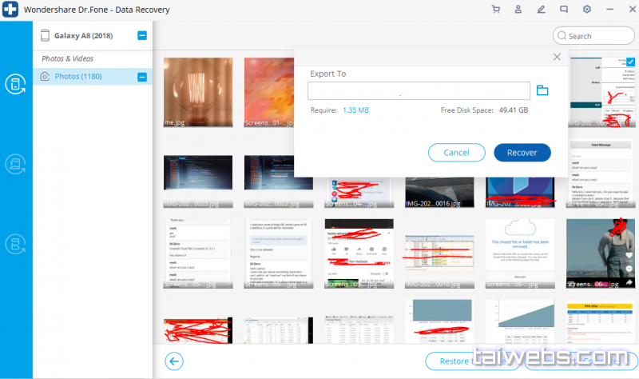The width and height of the screenshot is (639, 379).
Task: Click the Restore button at bottom
Action: tap(454, 361)
